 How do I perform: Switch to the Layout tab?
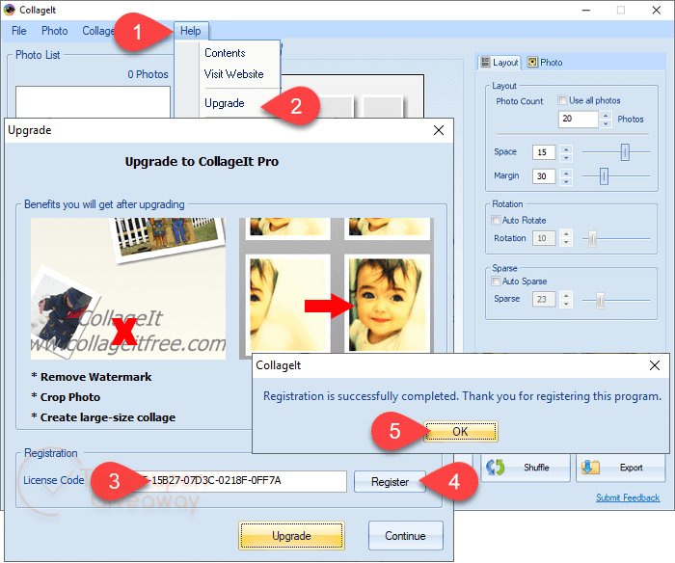(499, 63)
